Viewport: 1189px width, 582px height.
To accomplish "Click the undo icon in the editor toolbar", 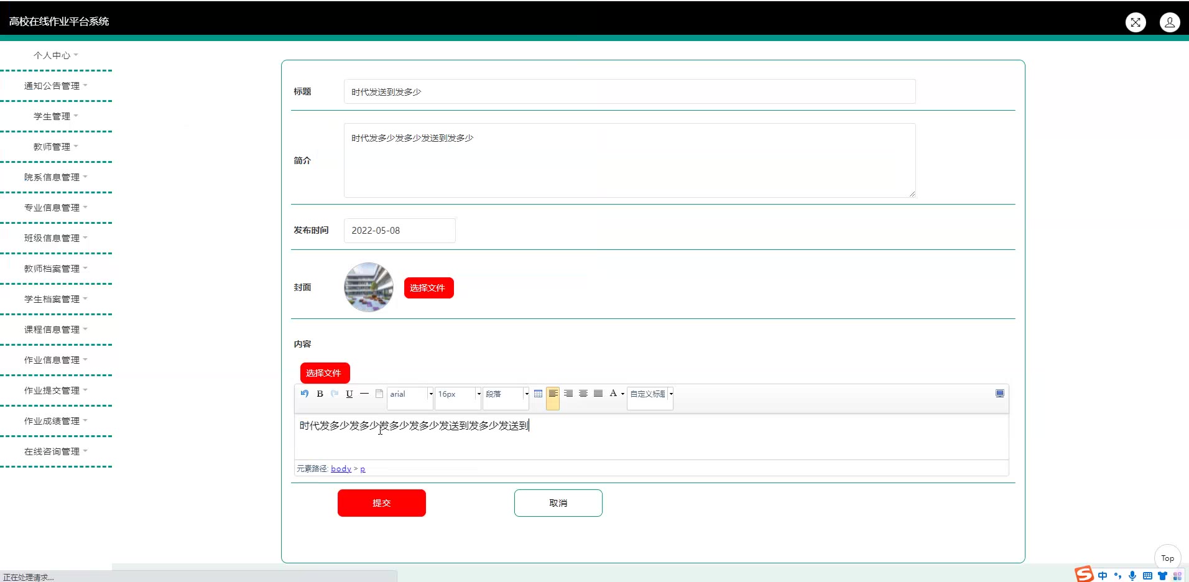I will click(x=305, y=394).
